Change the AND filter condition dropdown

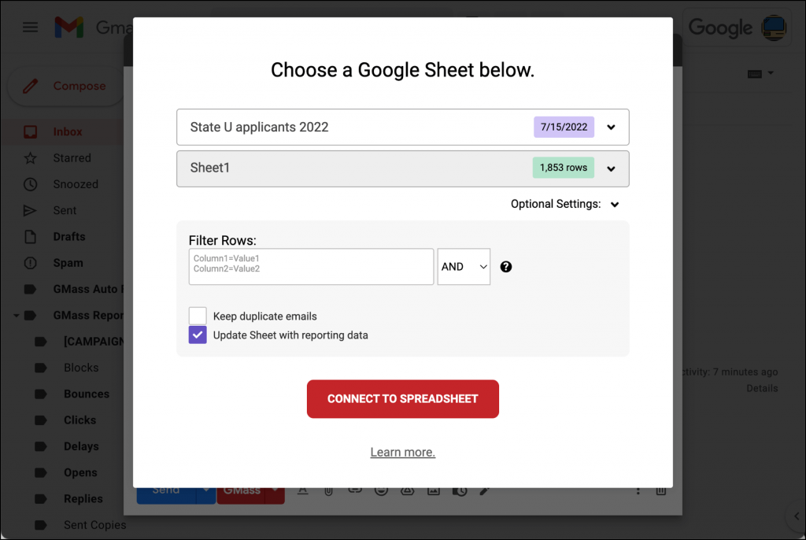pyautogui.click(x=464, y=267)
